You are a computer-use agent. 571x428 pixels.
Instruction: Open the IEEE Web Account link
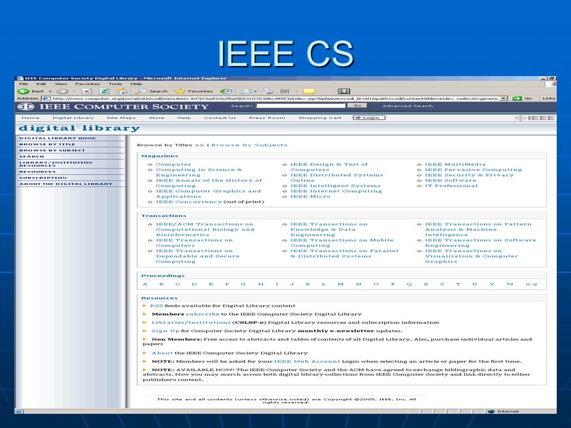pyautogui.click(x=307, y=361)
